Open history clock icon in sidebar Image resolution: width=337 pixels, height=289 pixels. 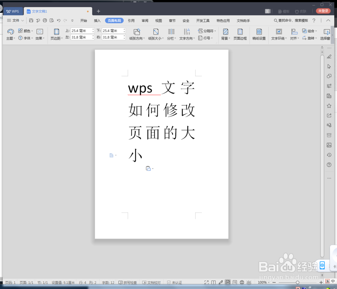(329, 155)
